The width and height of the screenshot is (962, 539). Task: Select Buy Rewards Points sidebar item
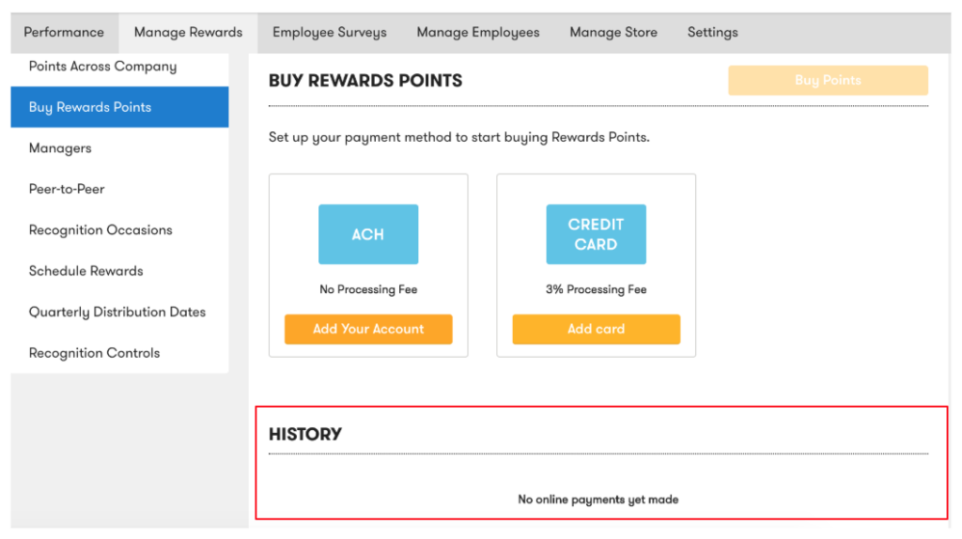point(119,107)
